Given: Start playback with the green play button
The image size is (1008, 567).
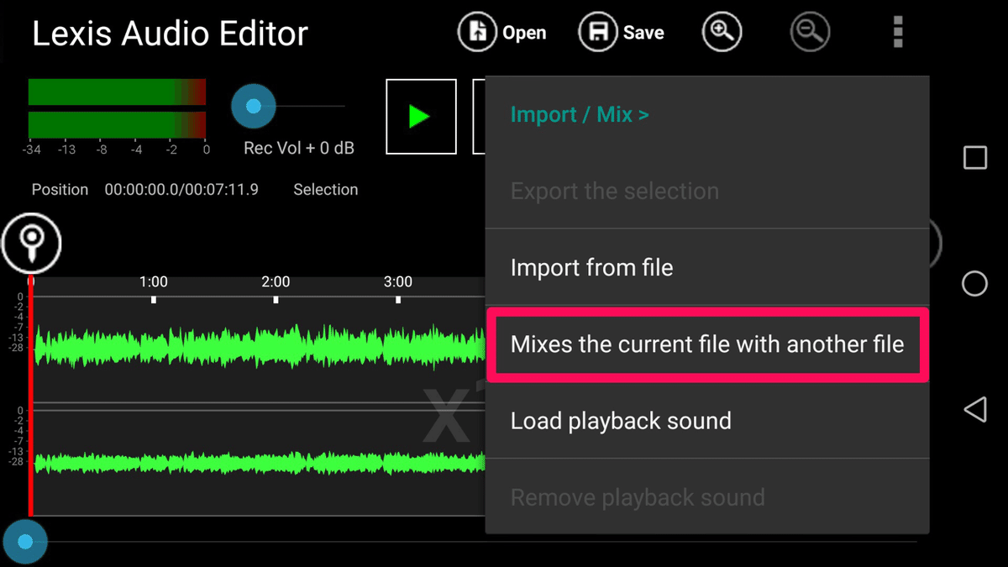Looking at the screenshot, I should tap(421, 117).
